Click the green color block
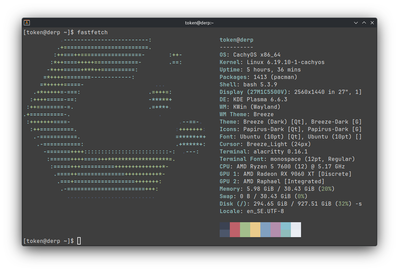 [x=245, y=230]
